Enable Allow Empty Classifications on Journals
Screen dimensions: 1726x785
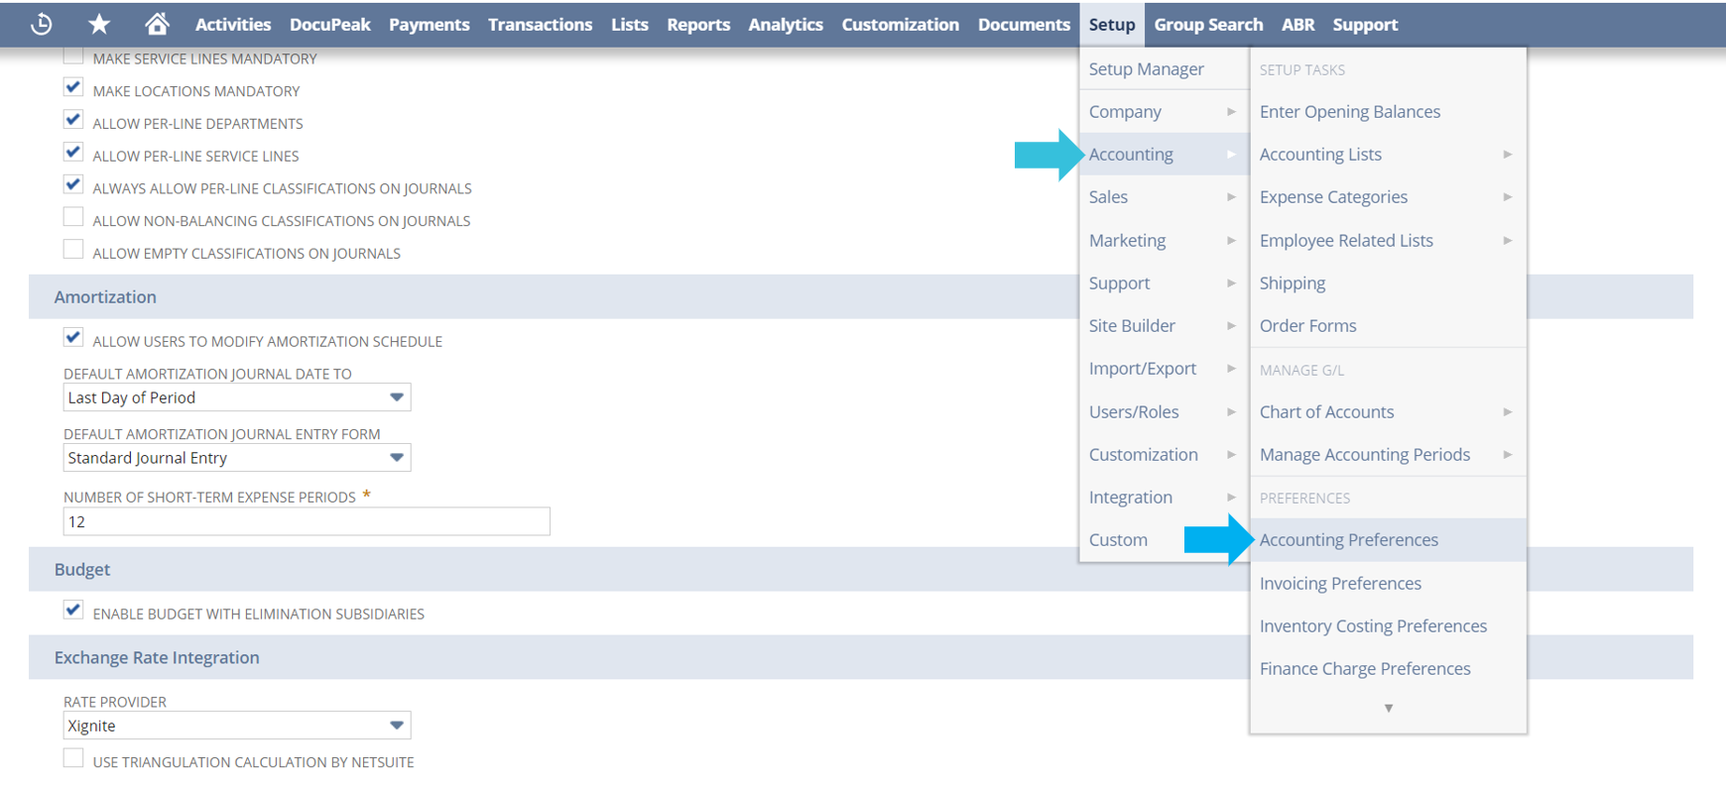pos(73,250)
